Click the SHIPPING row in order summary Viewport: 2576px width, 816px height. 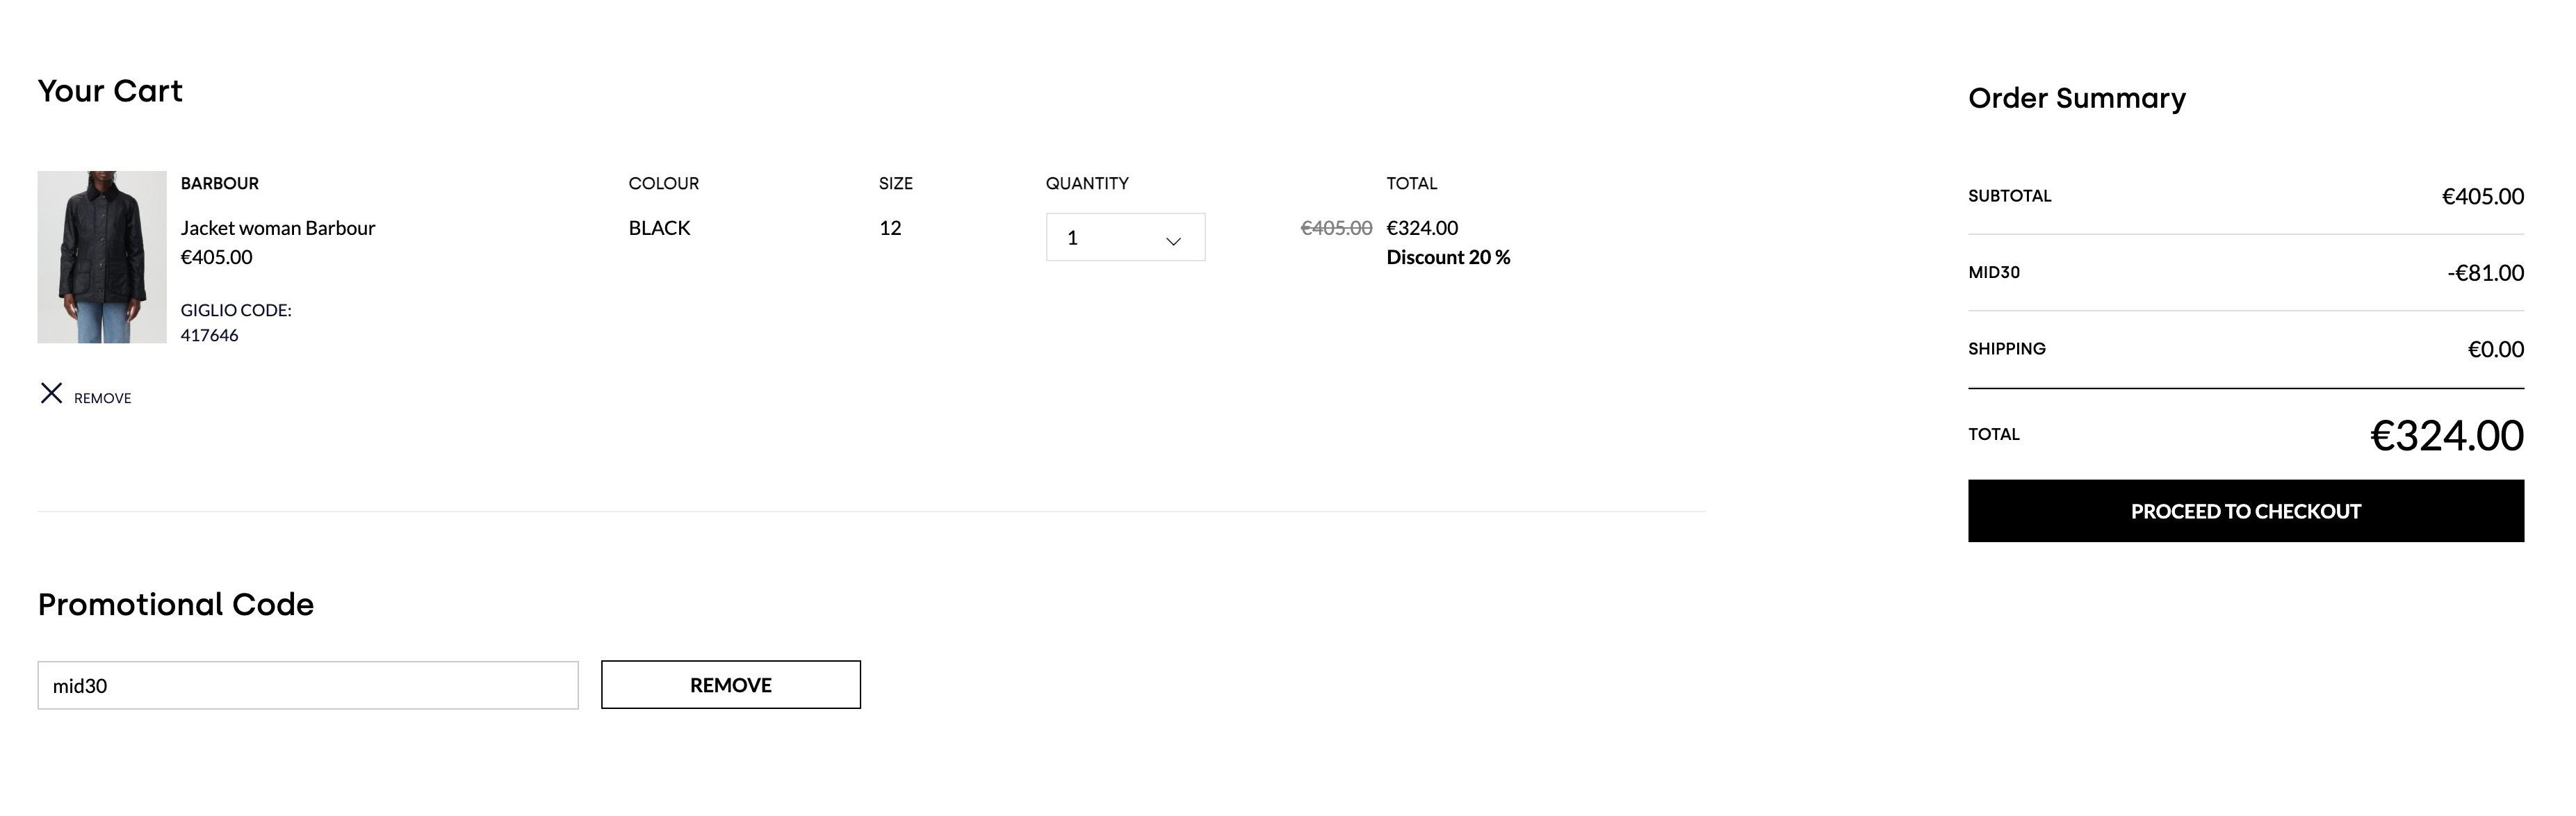tap(2245, 349)
